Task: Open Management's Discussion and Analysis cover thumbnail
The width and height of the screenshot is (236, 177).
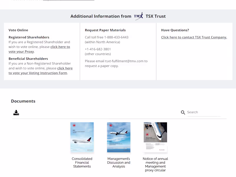Action: pos(119,137)
